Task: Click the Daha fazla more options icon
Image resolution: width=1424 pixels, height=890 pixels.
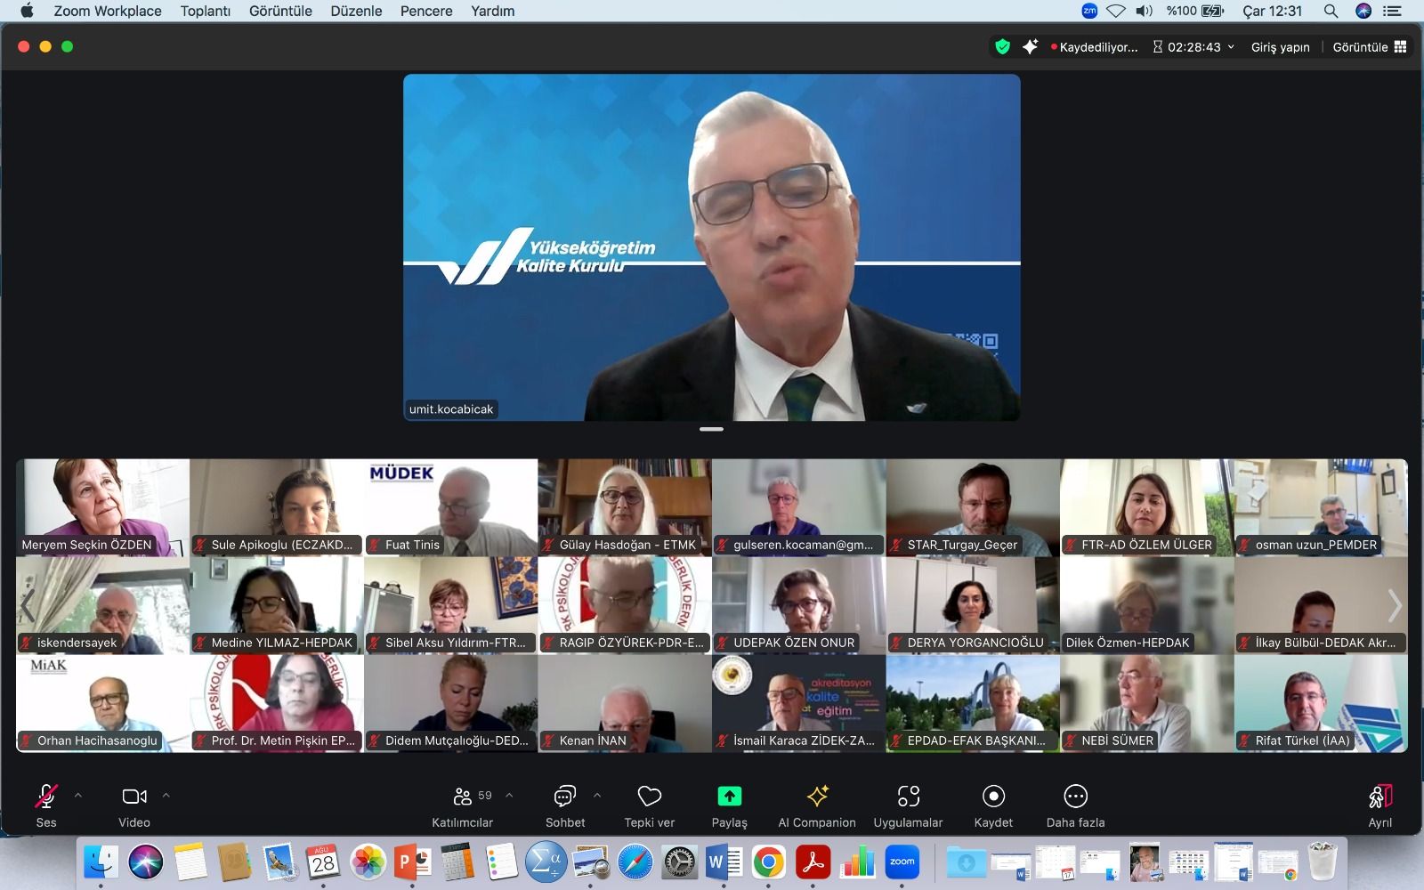Action: pyautogui.click(x=1075, y=797)
